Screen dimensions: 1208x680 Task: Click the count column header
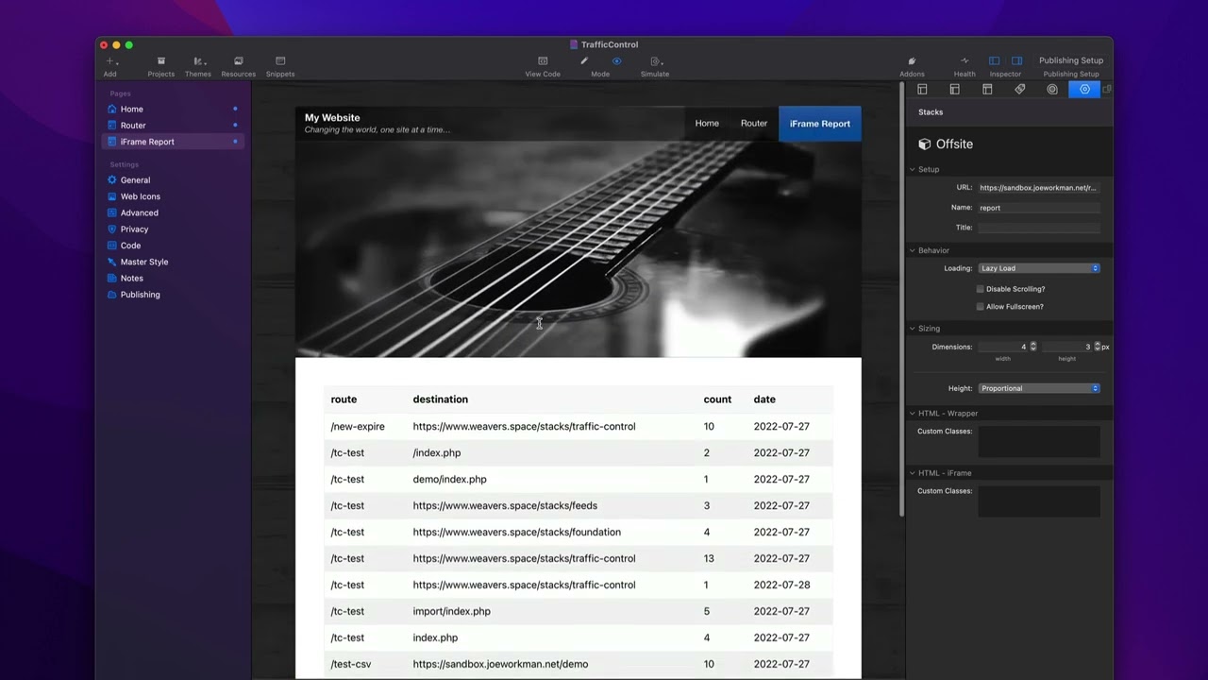tap(717, 399)
